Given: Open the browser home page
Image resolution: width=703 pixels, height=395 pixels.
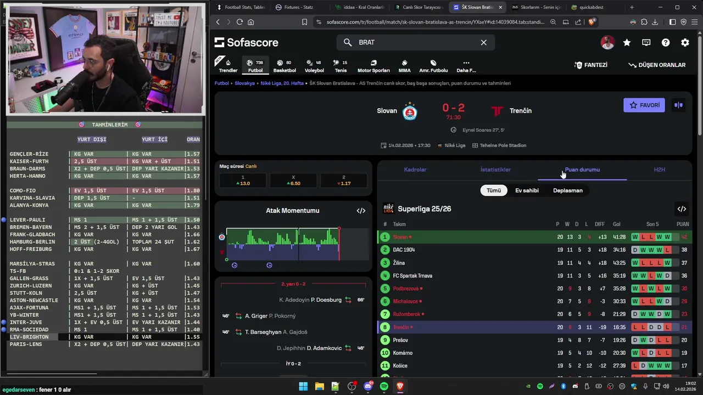Looking at the screenshot, I should click(251, 22).
